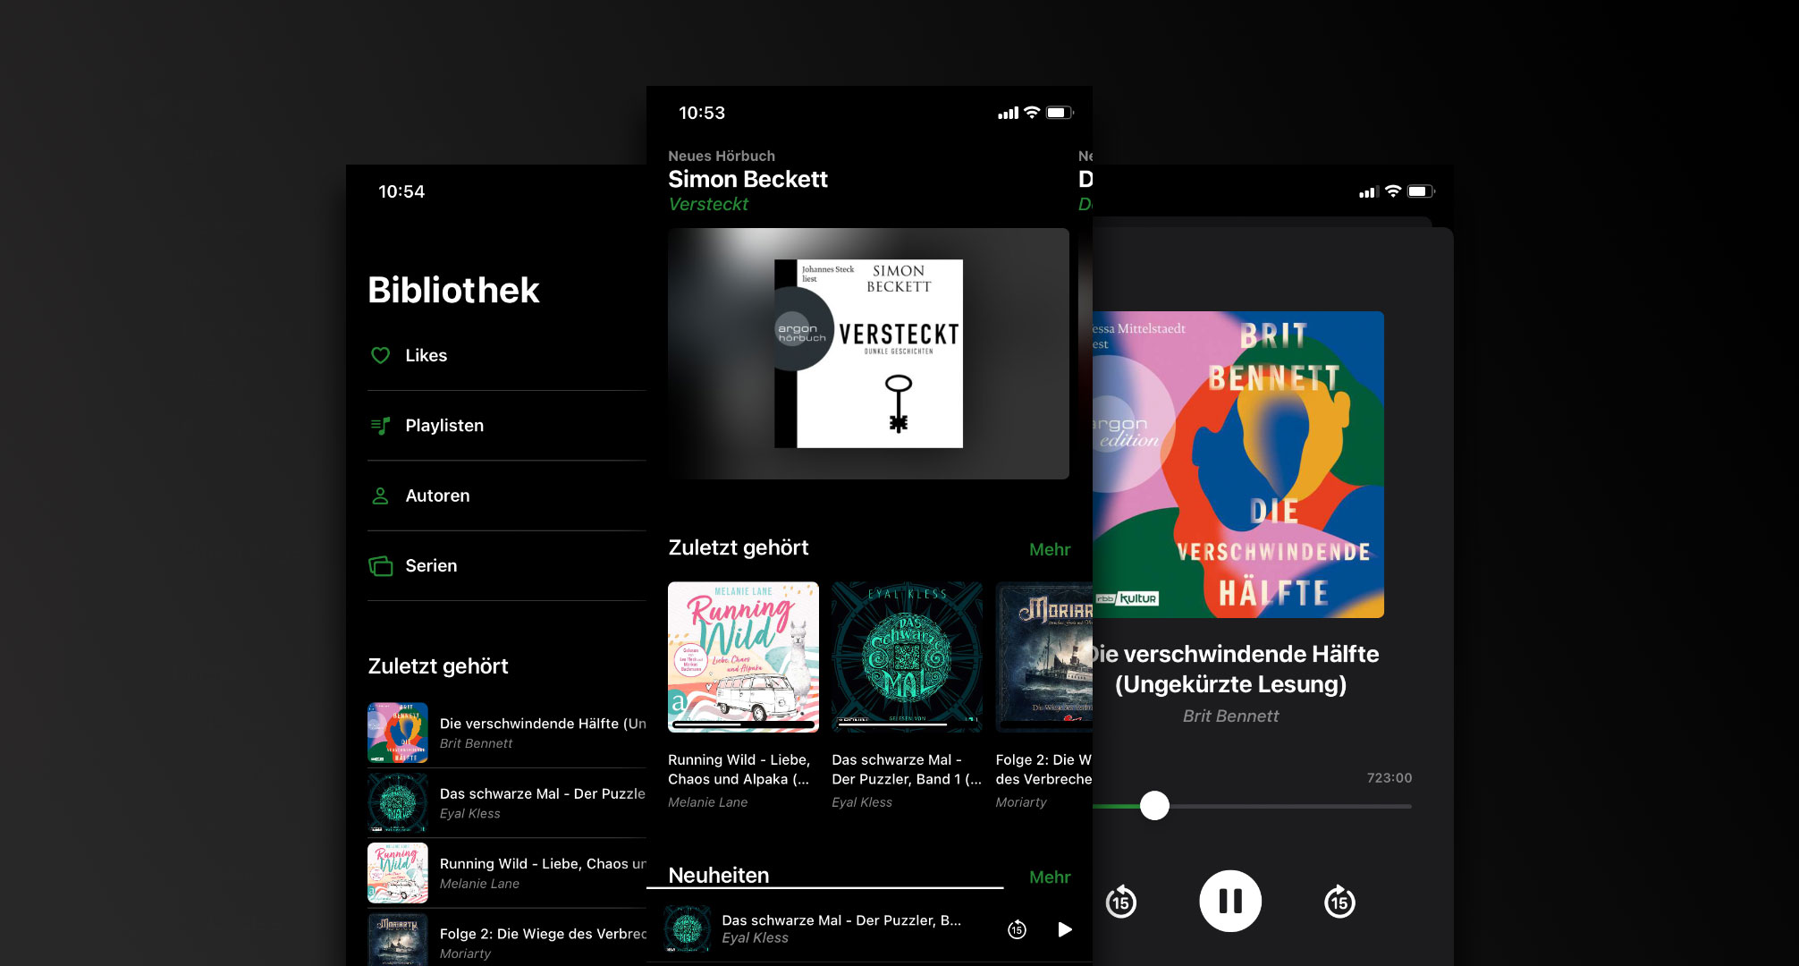Click the Wi-Fi icon in center phone status bar
The width and height of the screenshot is (1799, 966).
coord(1032,113)
